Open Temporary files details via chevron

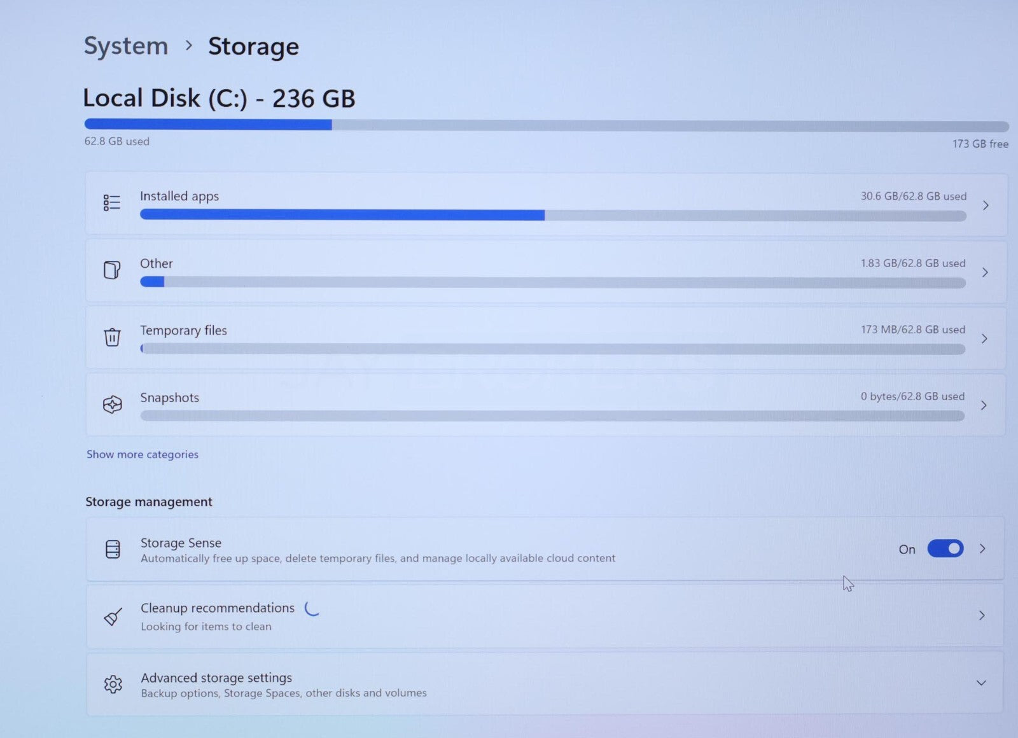tap(984, 338)
